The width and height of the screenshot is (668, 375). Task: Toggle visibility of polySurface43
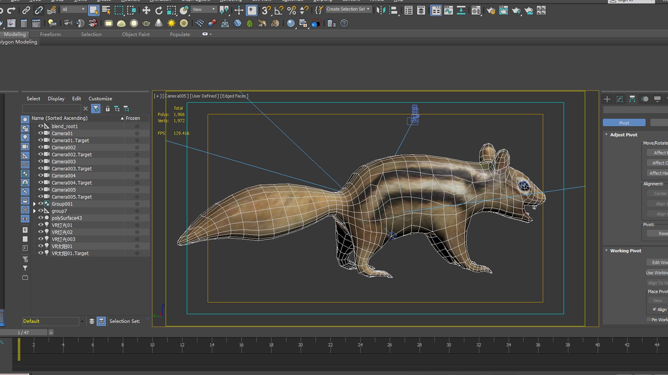click(41, 218)
